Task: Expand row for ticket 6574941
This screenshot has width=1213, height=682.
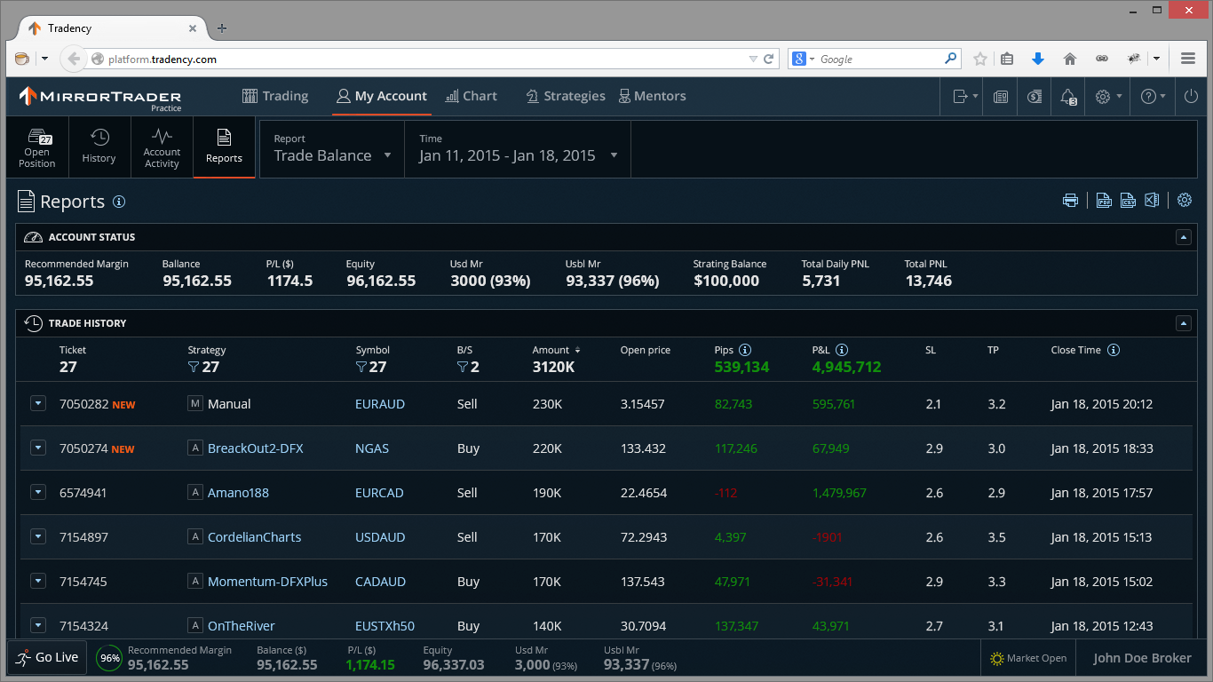Action: coord(38,493)
